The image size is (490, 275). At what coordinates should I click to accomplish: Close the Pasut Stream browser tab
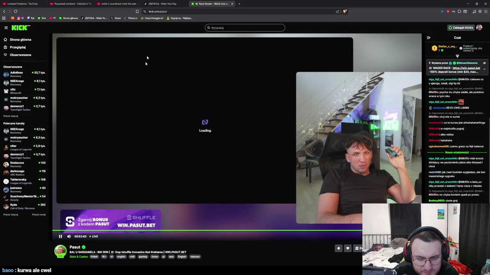(x=232, y=4)
